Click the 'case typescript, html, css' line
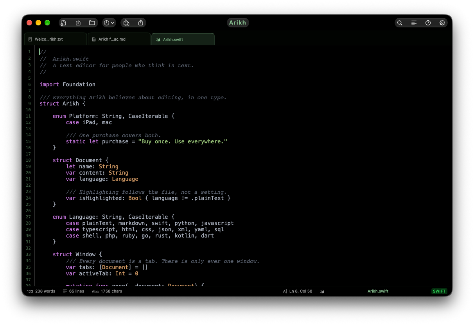The width and height of the screenshot is (474, 325). coord(145,229)
